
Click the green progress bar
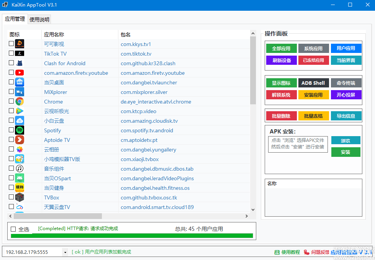pos(132,236)
